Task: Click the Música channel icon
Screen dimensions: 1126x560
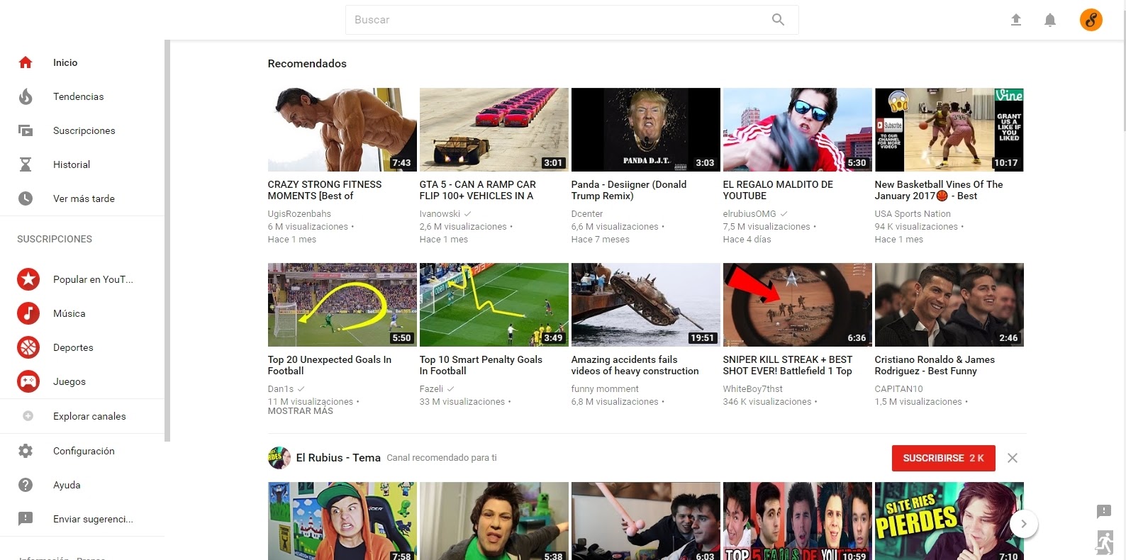Action: 28,313
